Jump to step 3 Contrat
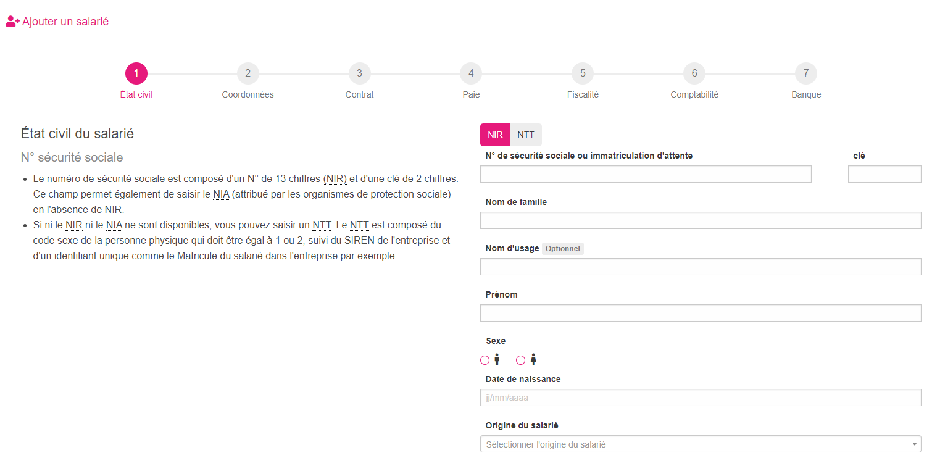 (x=359, y=73)
